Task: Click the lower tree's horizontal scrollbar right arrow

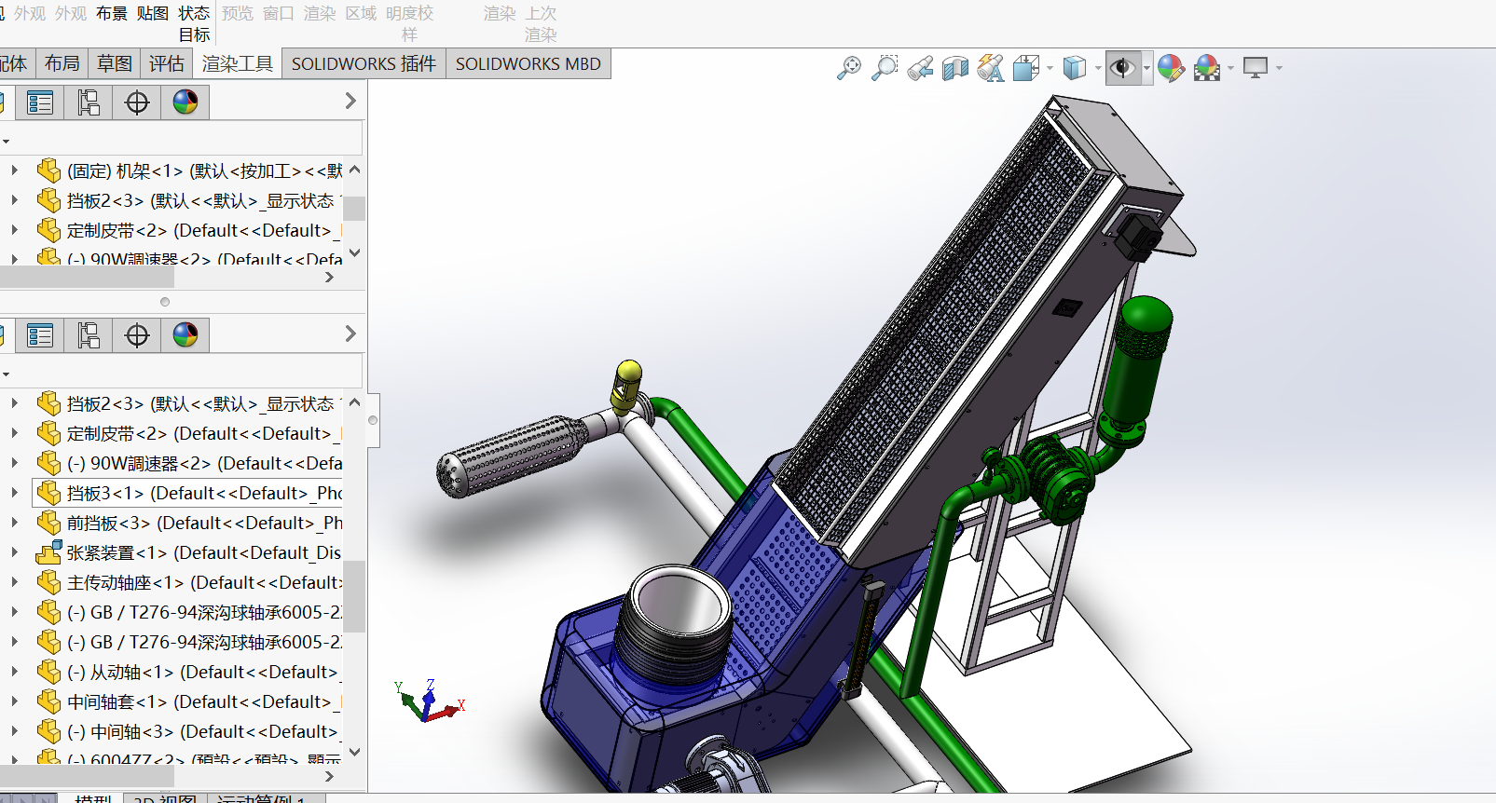Action: click(x=329, y=776)
